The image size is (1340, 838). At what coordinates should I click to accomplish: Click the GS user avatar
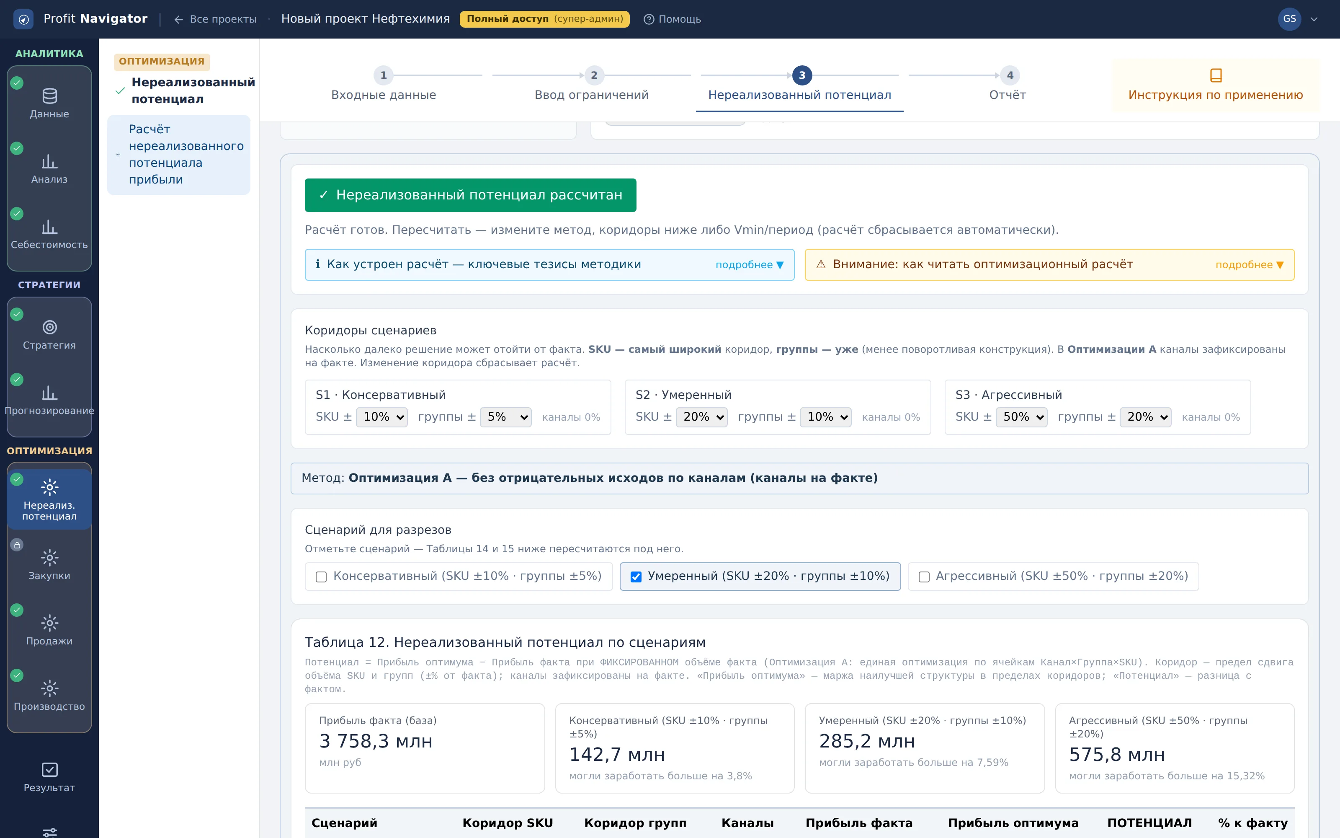1289,19
